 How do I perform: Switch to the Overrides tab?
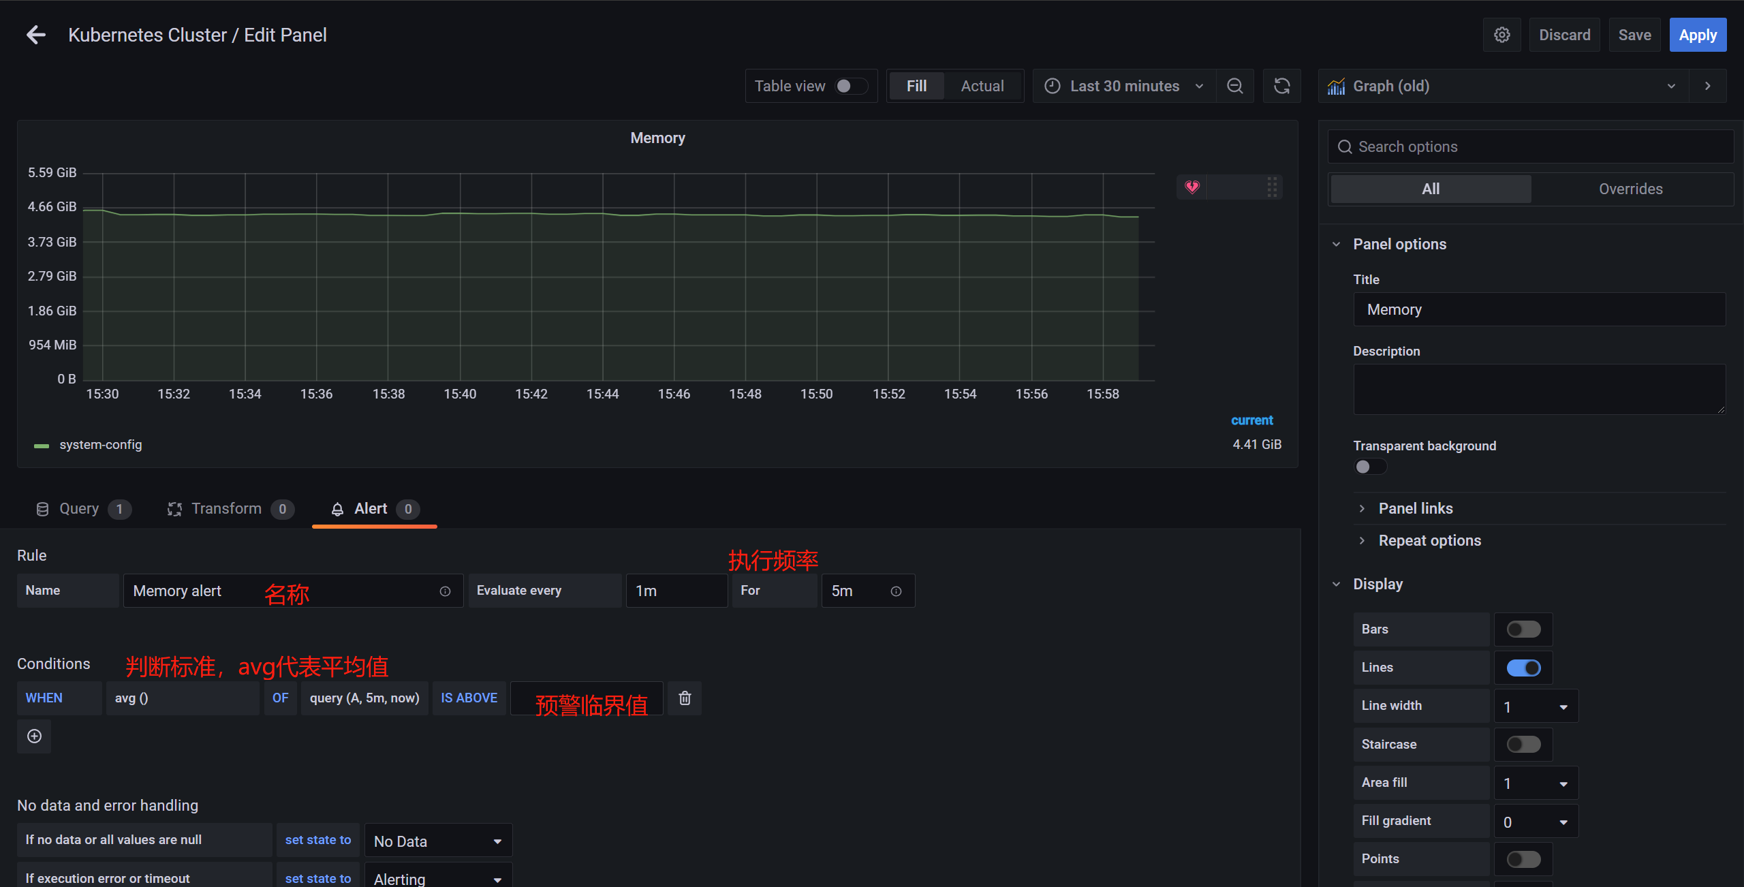(1630, 189)
